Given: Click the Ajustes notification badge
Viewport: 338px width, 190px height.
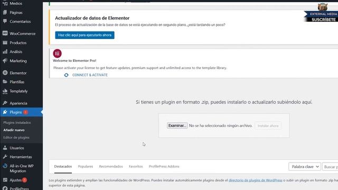Looking at the screenshot, I should pos(24,180).
